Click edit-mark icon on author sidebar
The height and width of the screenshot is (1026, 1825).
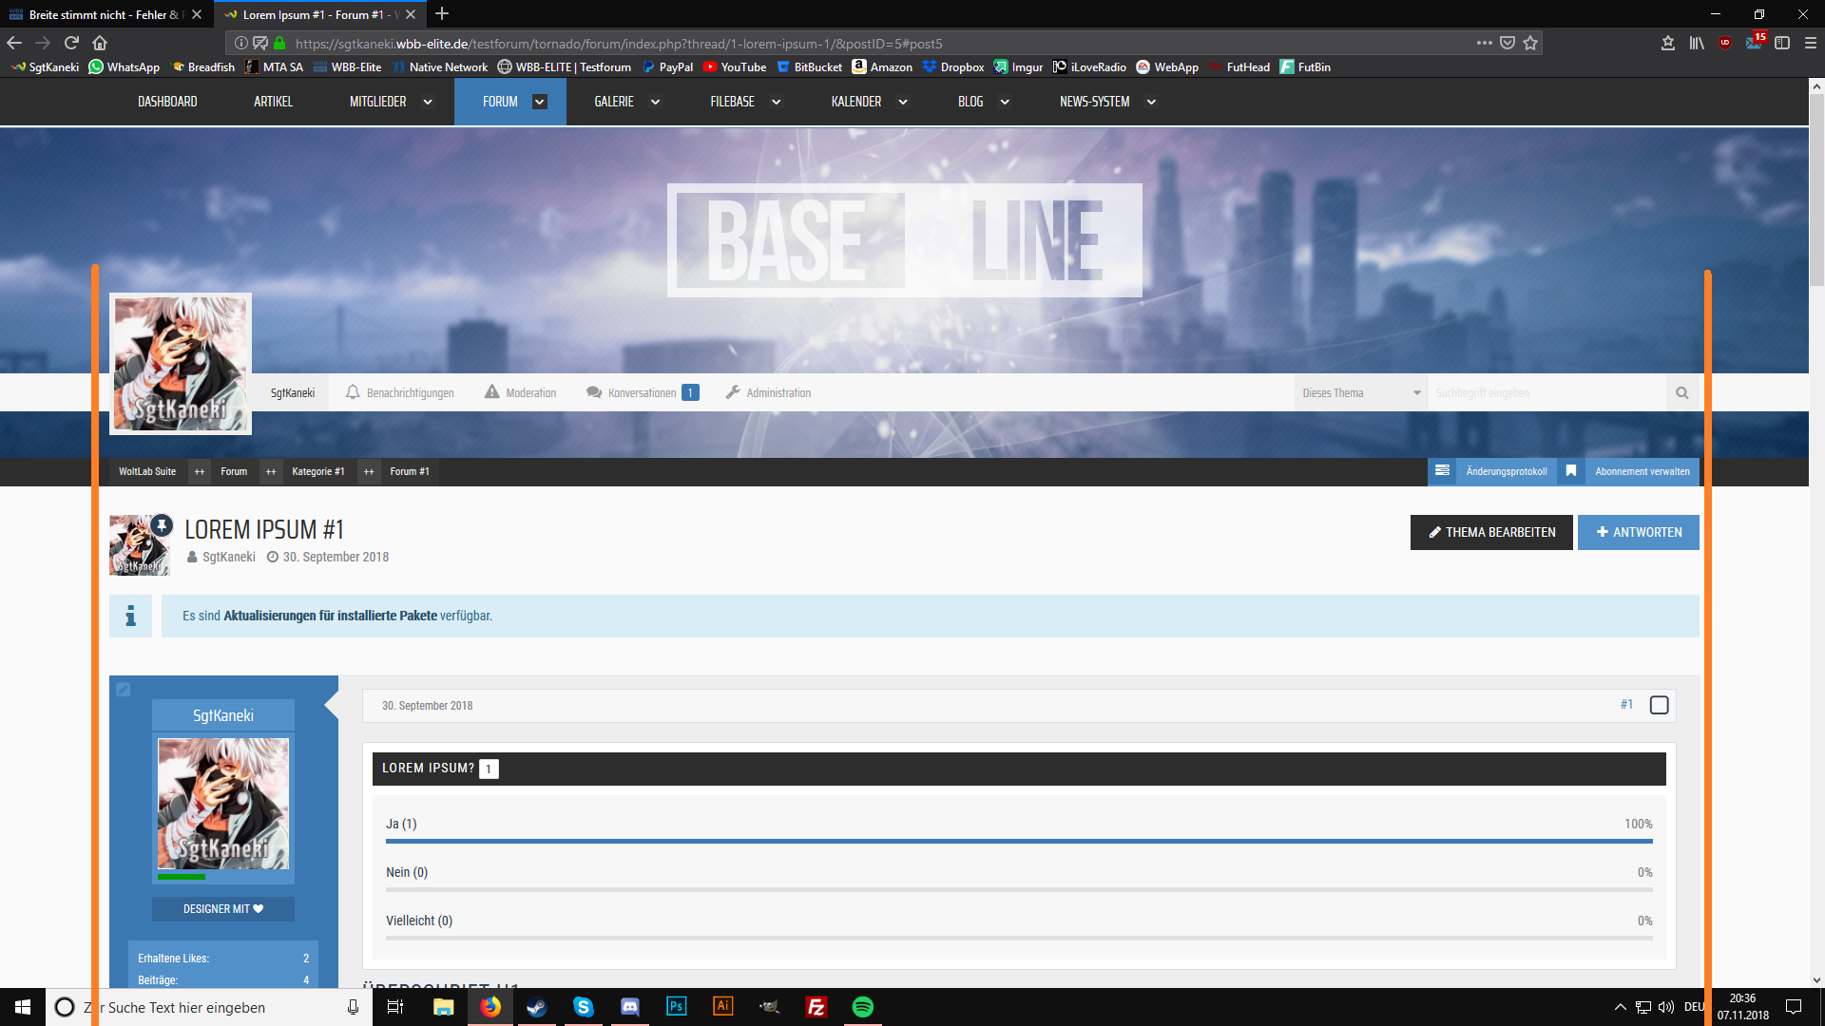pyautogui.click(x=124, y=690)
